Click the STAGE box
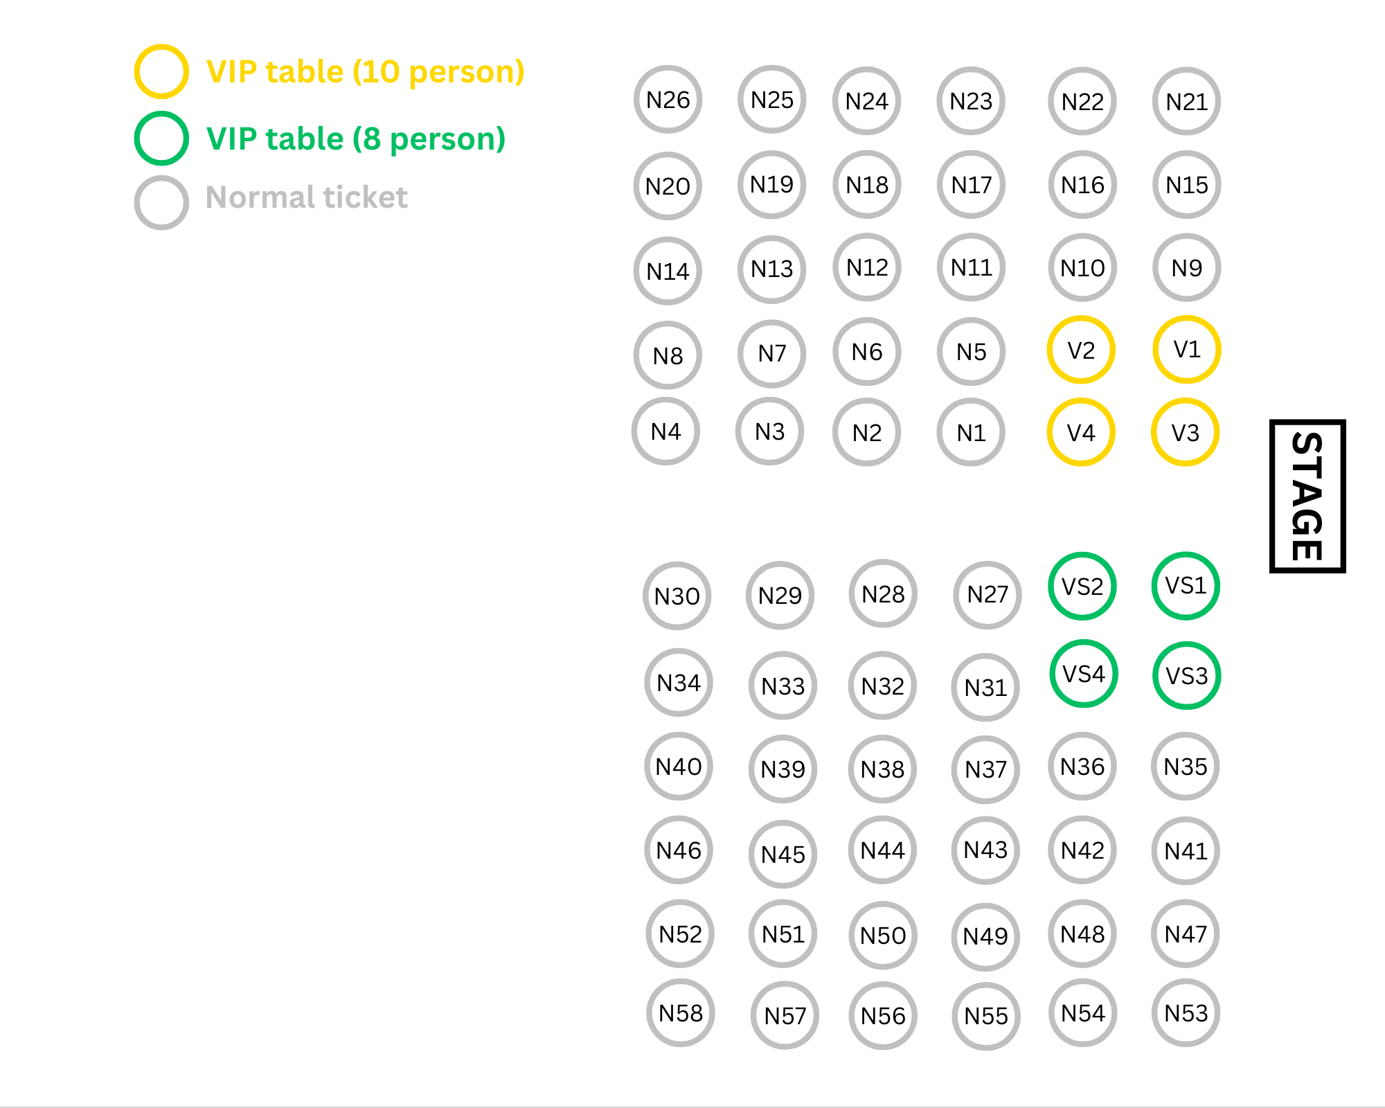1385x1108 pixels. tap(1307, 496)
